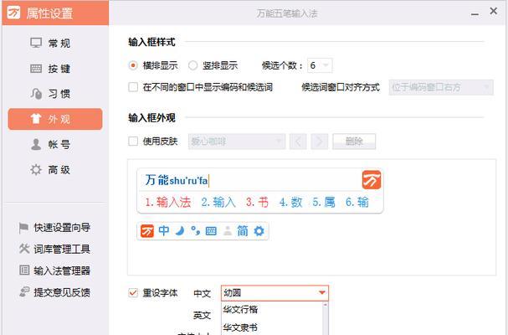Click the list icon for 输入法管理器
The height and width of the screenshot is (335, 508).
pos(24,271)
